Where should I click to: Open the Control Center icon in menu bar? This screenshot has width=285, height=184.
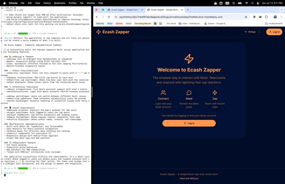click(x=258, y=3)
